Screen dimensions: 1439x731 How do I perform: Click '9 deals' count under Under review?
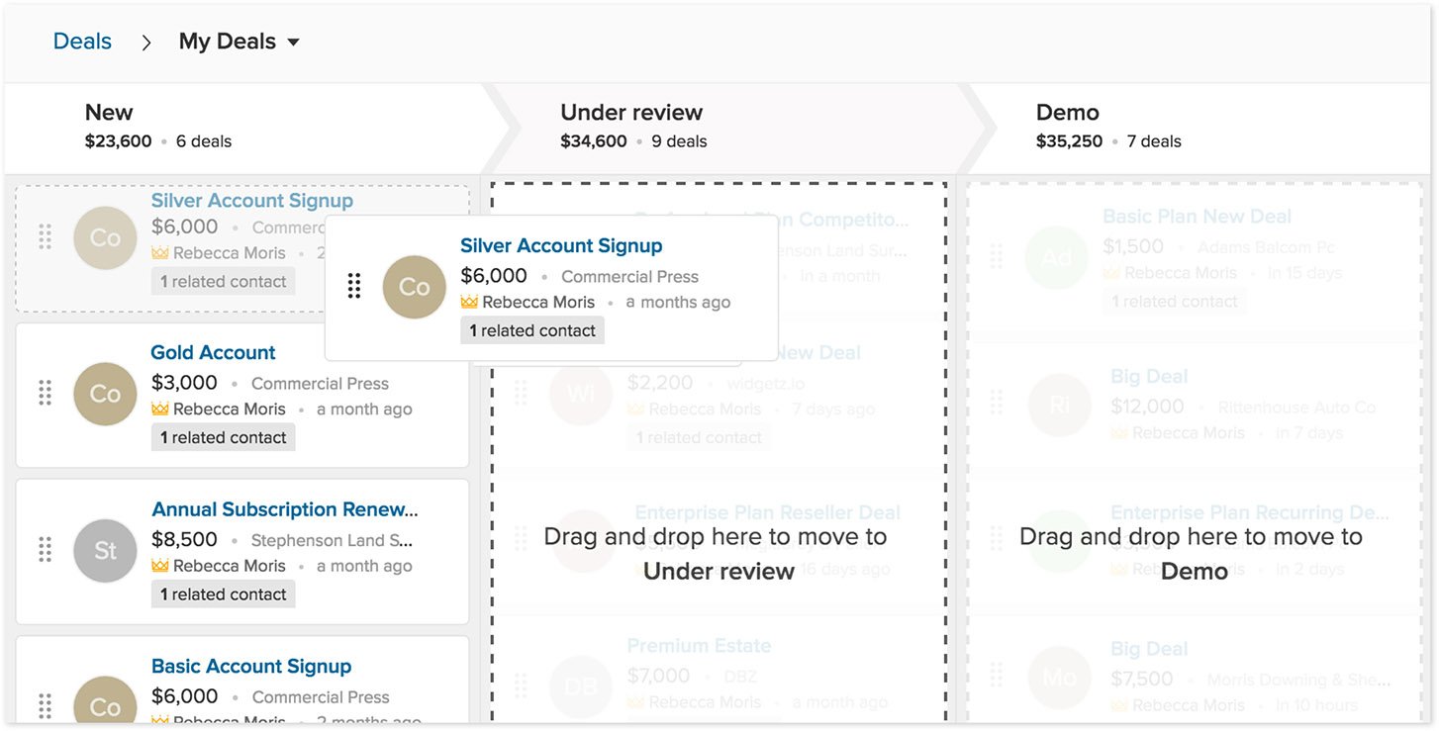(x=679, y=141)
